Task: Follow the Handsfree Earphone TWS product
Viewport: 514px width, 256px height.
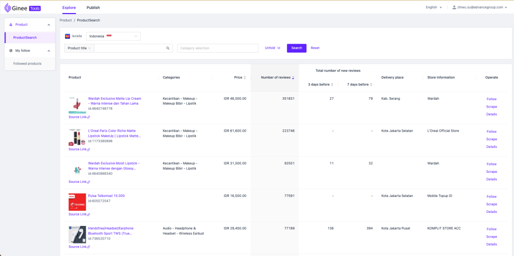Action: pyautogui.click(x=491, y=229)
